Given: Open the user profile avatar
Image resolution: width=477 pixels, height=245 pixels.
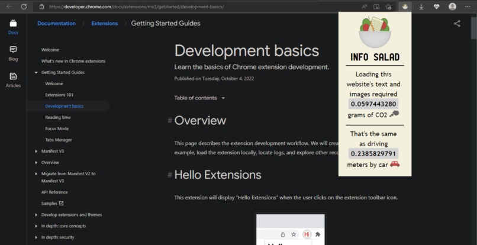Looking at the screenshot, I should pyautogui.click(x=452, y=7).
